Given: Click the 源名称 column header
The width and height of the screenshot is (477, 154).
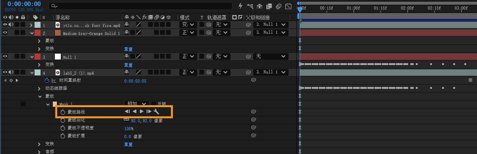Looking at the screenshot, I should tap(63, 17).
